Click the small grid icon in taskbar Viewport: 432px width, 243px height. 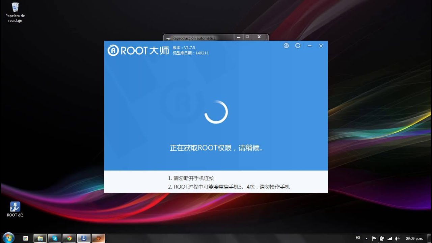click(25, 238)
